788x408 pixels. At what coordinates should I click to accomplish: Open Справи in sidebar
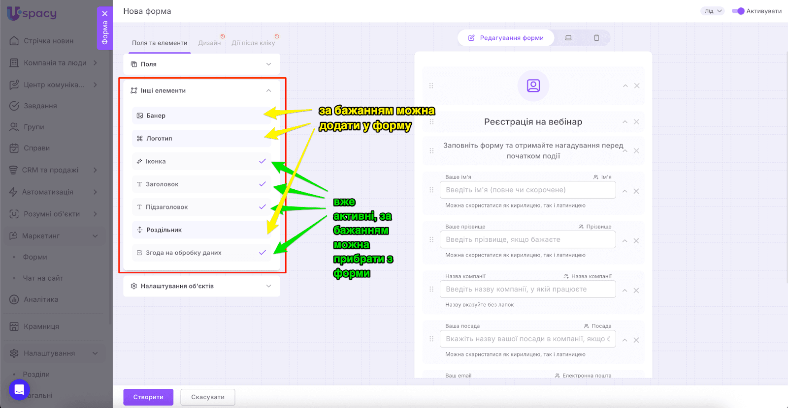coord(36,148)
